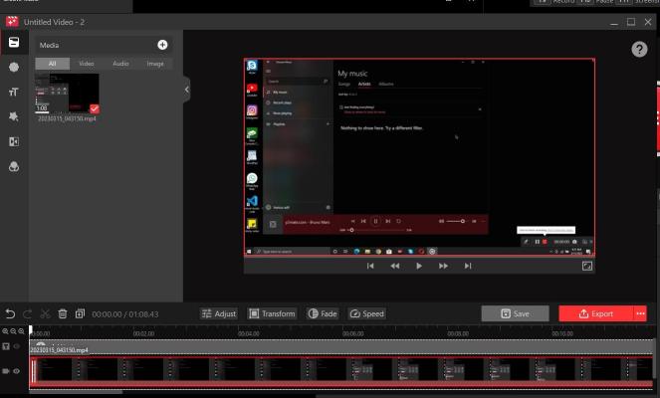This screenshot has width=660, height=398.
Task: Click the timeline playhead handle at start
Action: [31, 330]
